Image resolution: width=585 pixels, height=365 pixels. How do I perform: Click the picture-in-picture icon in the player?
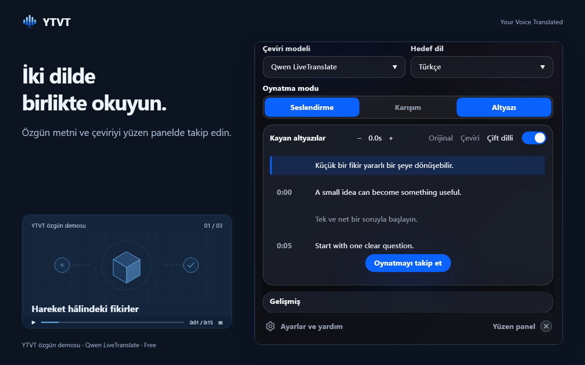[220, 323]
